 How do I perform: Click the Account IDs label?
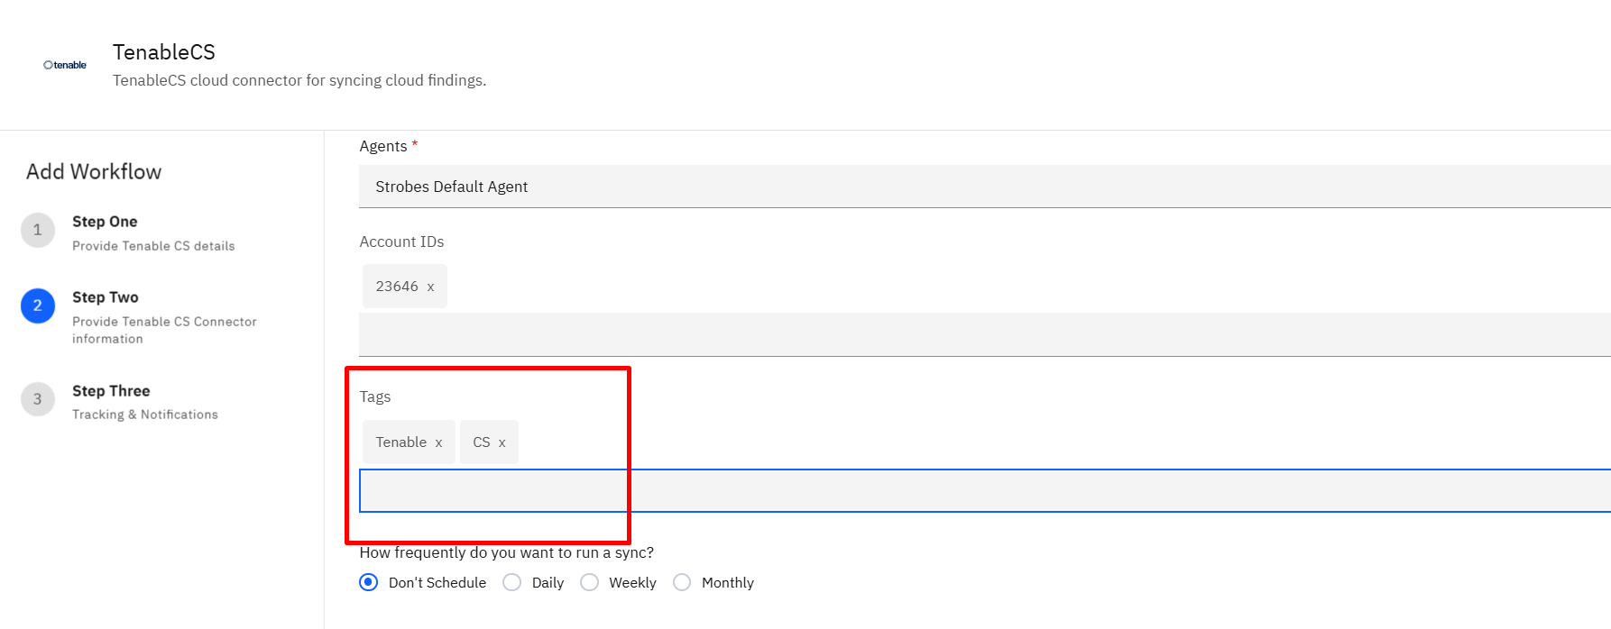[401, 242]
